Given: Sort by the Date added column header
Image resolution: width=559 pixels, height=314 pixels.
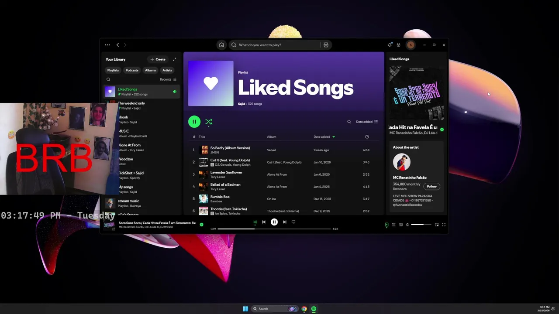Looking at the screenshot, I should coord(324,137).
